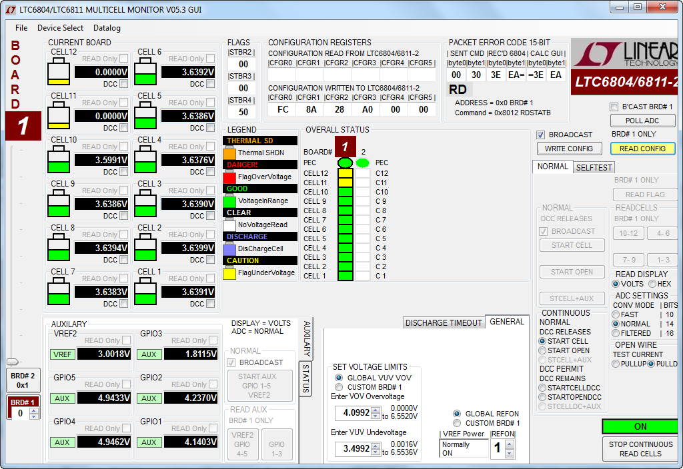The image size is (683, 469).
Task: Decrease the BRD# 1 address spinner
Action: [x=34, y=416]
